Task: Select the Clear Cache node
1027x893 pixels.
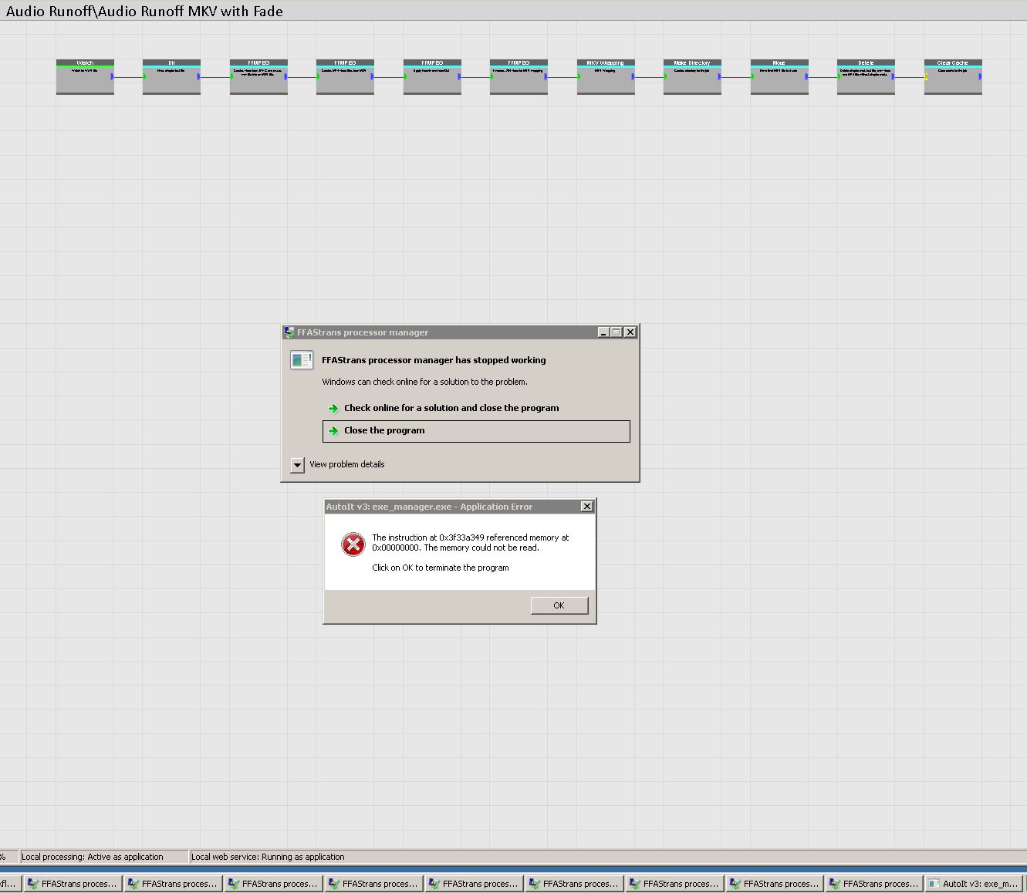Action: [953, 77]
